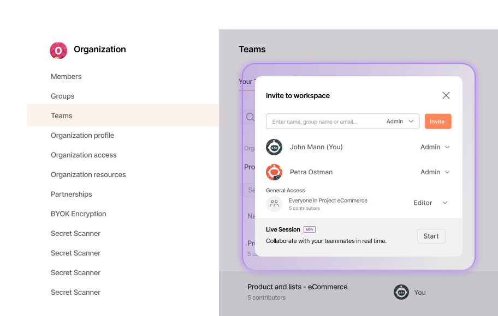
Task: Open Members in the sidebar
Action: [66, 76]
